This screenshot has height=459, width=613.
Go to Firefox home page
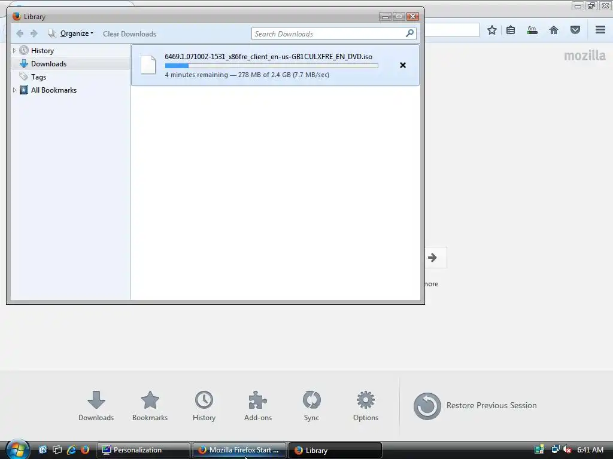pyautogui.click(x=554, y=30)
